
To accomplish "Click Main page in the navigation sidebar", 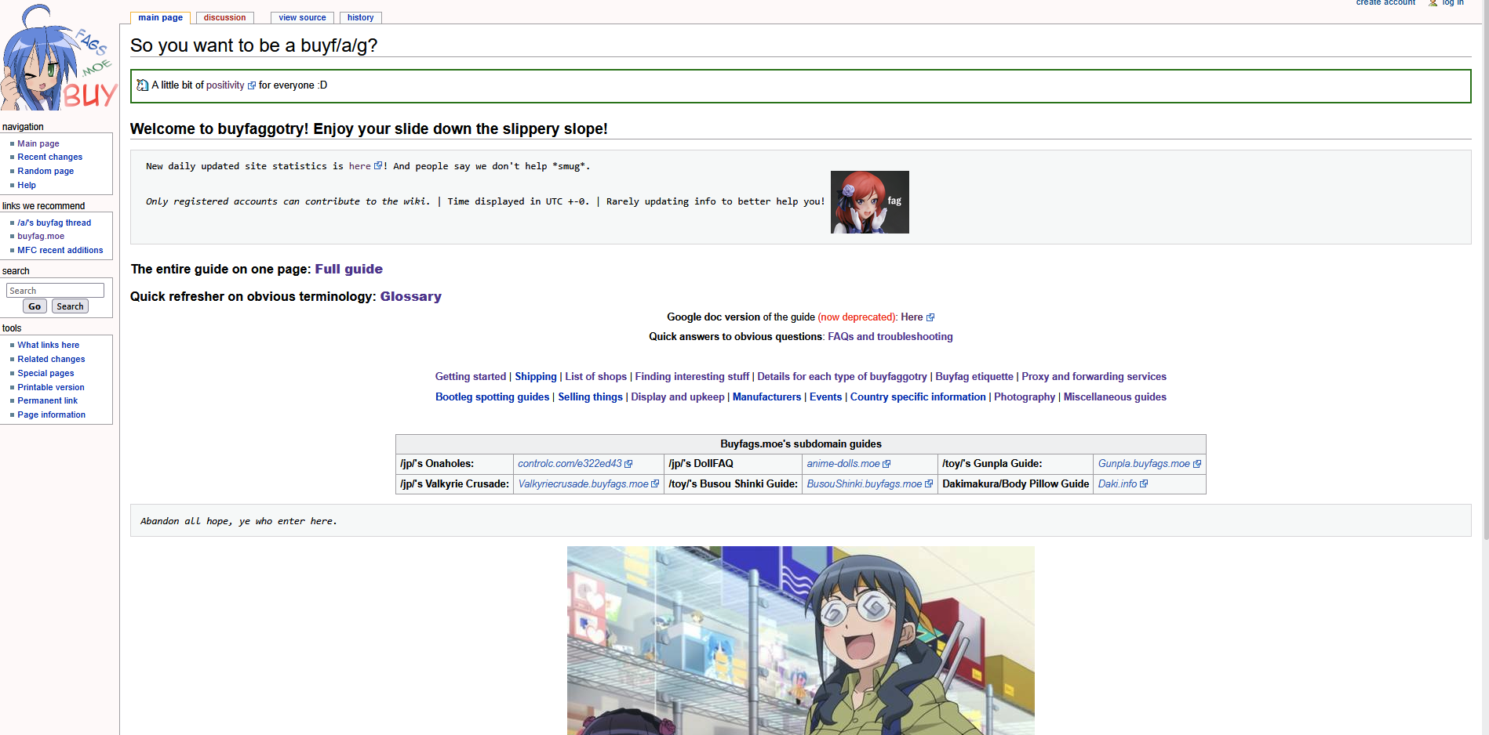I will (x=38, y=144).
